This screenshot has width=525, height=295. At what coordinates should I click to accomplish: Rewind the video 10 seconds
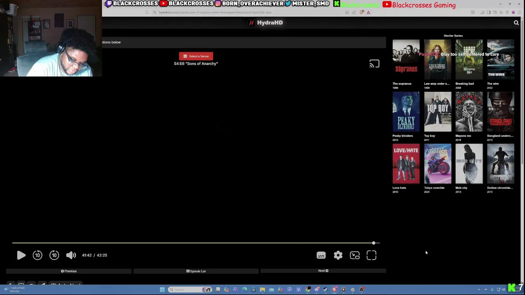pos(37,255)
